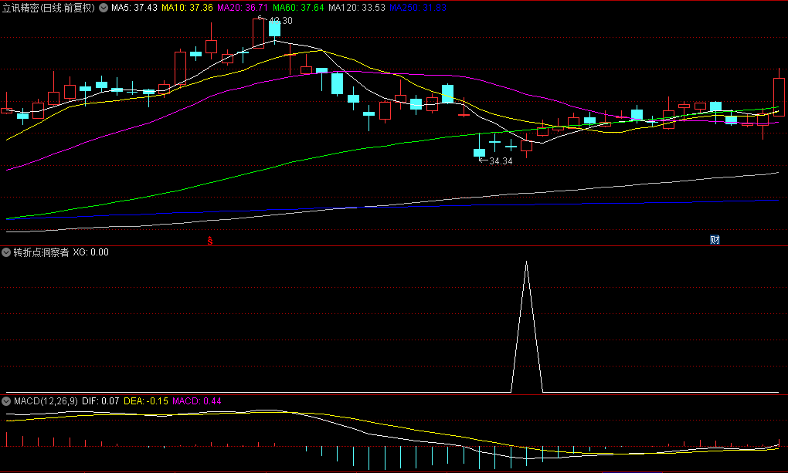This screenshot has height=473, width=788.
Task: Expand the main chart indicator dropdown arrow
Action: (104, 8)
